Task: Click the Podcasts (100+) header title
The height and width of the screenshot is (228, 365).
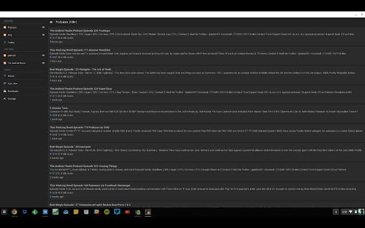Action: click(66, 22)
